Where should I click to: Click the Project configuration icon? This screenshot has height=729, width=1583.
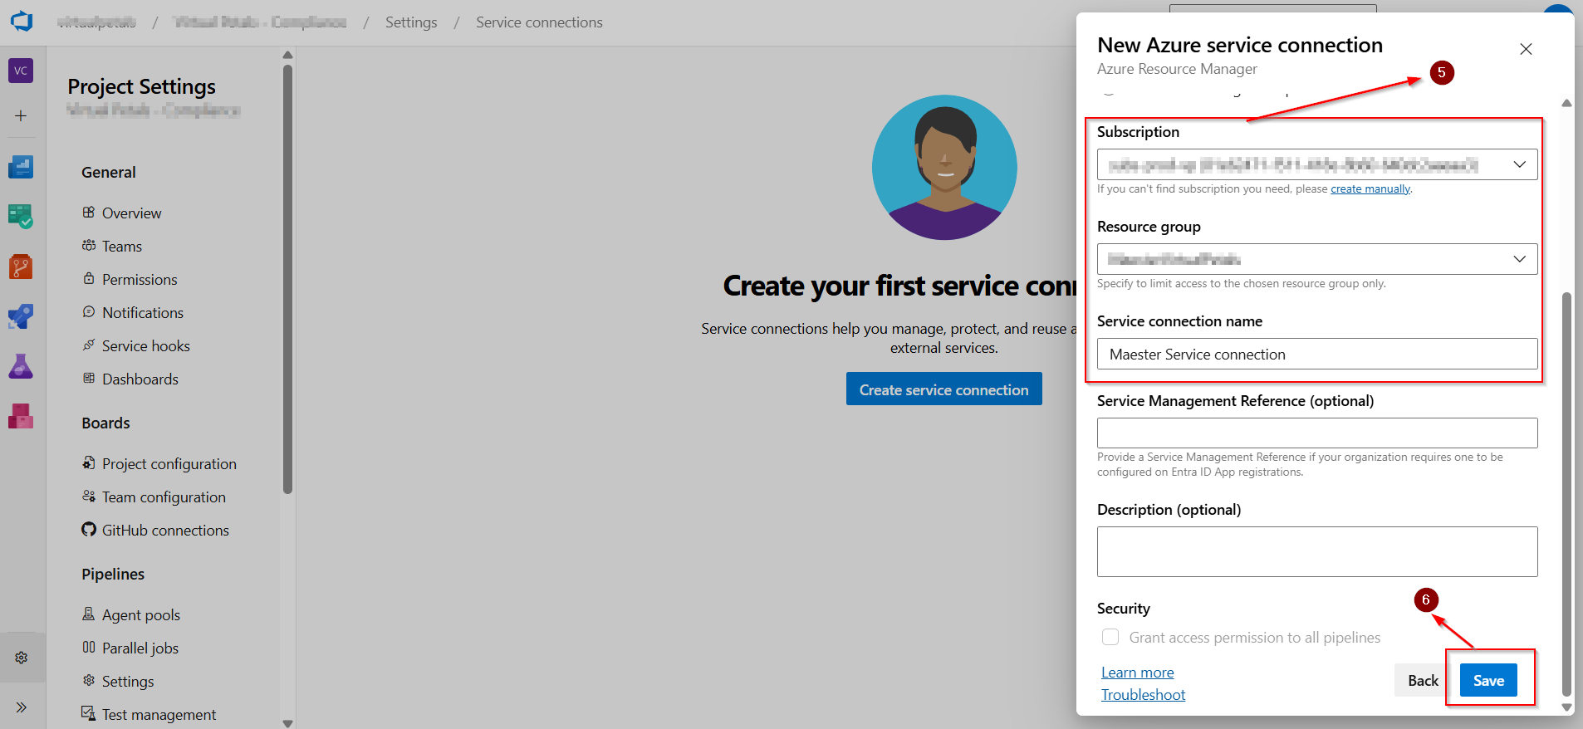pos(89,463)
